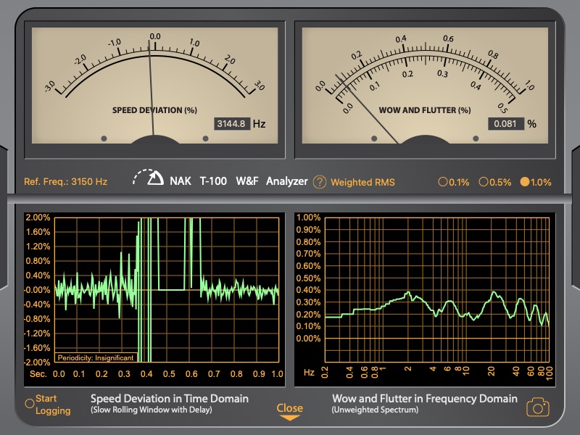Viewport: 580px width, 435px height.
Task: Open help via question mark icon
Action: click(x=320, y=182)
